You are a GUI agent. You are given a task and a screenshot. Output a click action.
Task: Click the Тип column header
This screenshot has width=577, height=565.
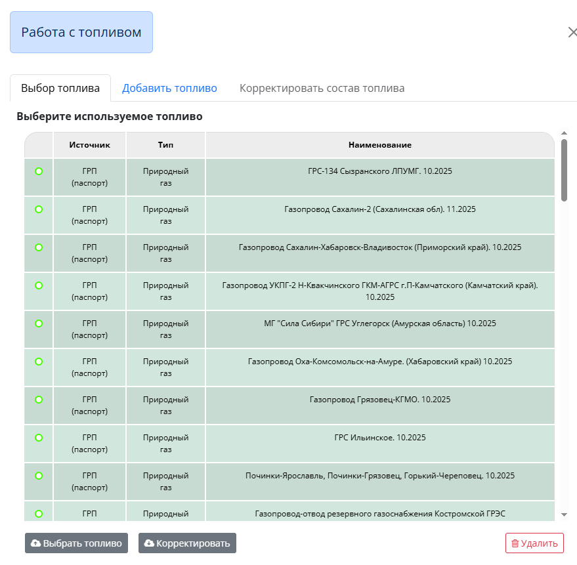[x=165, y=145]
